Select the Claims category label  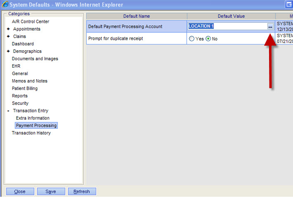tap(19, 36)
